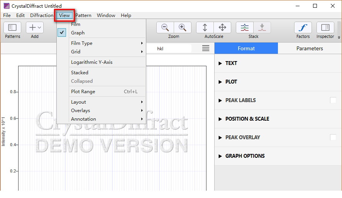
Task: Click the vertical AutoScale arrow icon
Action: (205, 27)
